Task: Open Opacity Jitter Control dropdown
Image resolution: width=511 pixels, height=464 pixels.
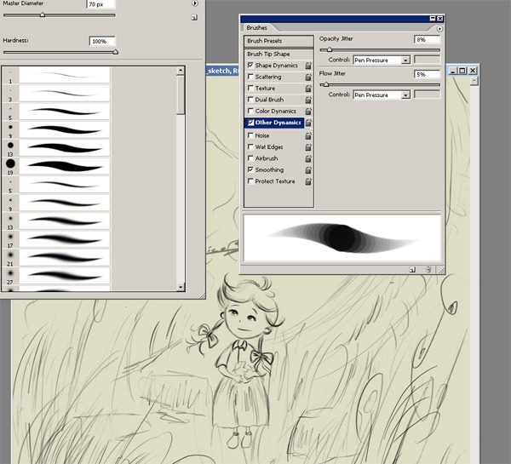Action: coord(405,60)
